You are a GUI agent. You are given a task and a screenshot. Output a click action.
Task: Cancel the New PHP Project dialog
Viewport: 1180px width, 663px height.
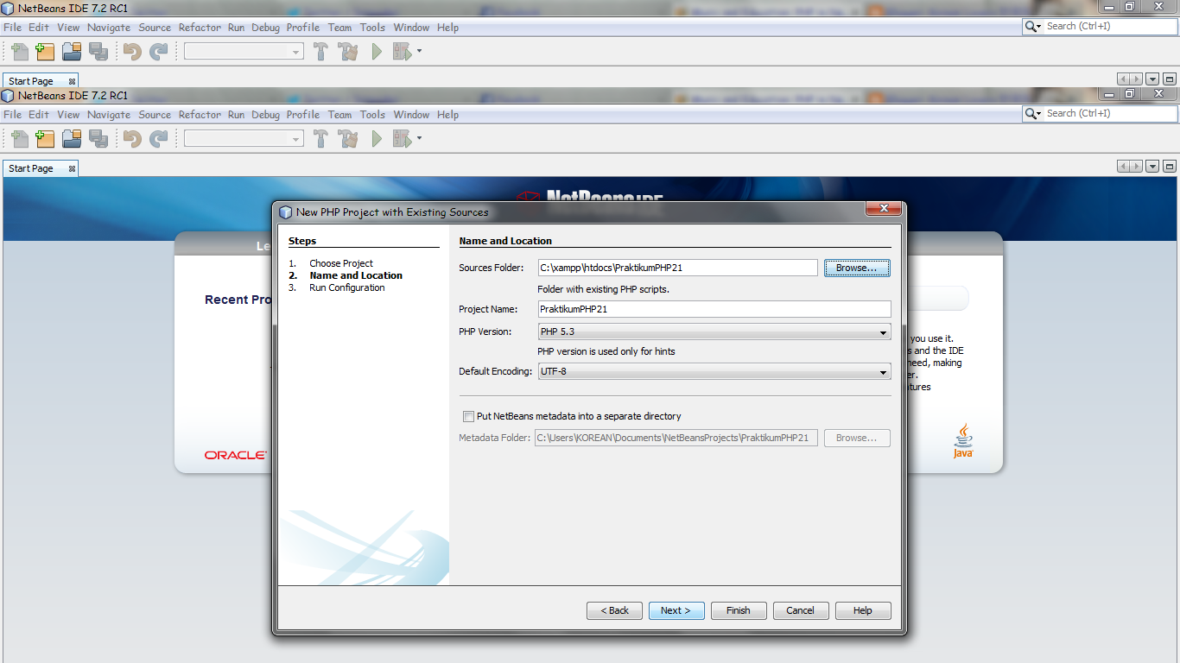(801, 610)
